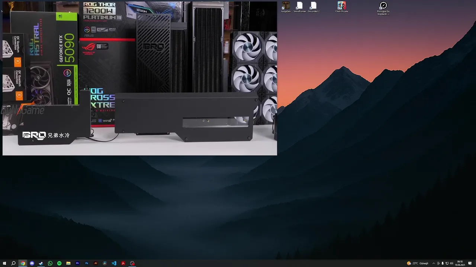
Task: Open WhatsApp from the taskbar
Action: coord(50,263)
